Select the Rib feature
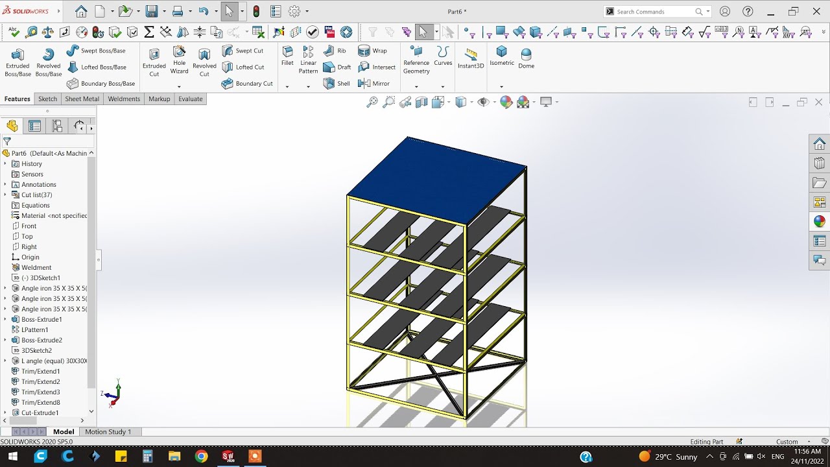This screenshot has width=830, height=467. tap(335, 51)
